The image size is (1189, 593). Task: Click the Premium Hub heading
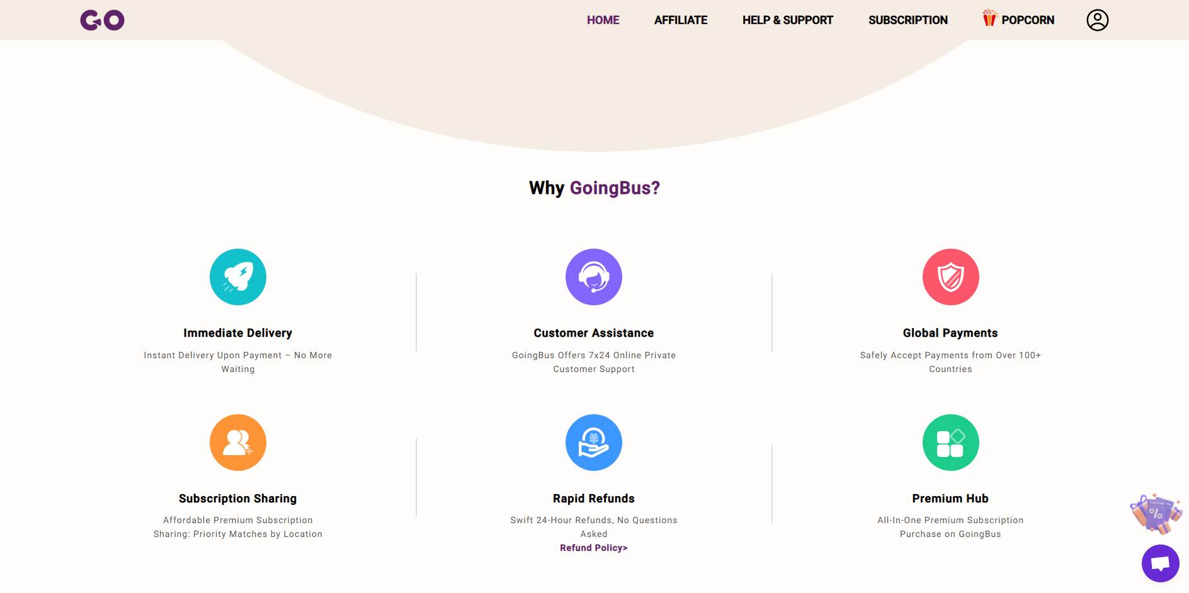[950, 499]
